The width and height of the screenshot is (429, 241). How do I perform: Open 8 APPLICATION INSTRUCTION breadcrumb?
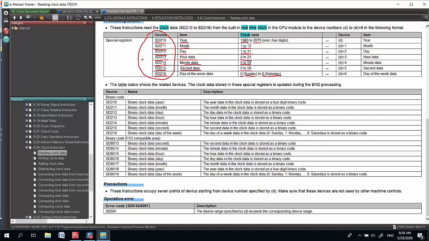point(172,18)
